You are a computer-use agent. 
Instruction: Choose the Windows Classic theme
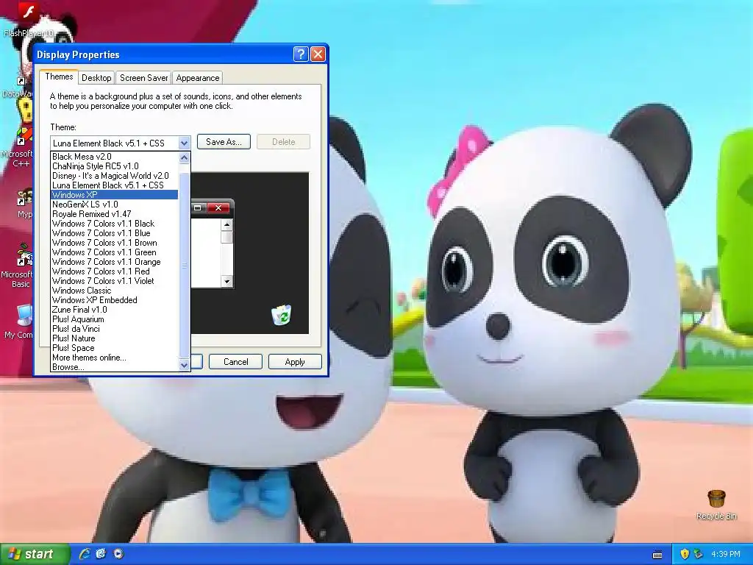(x=114, y=291)
